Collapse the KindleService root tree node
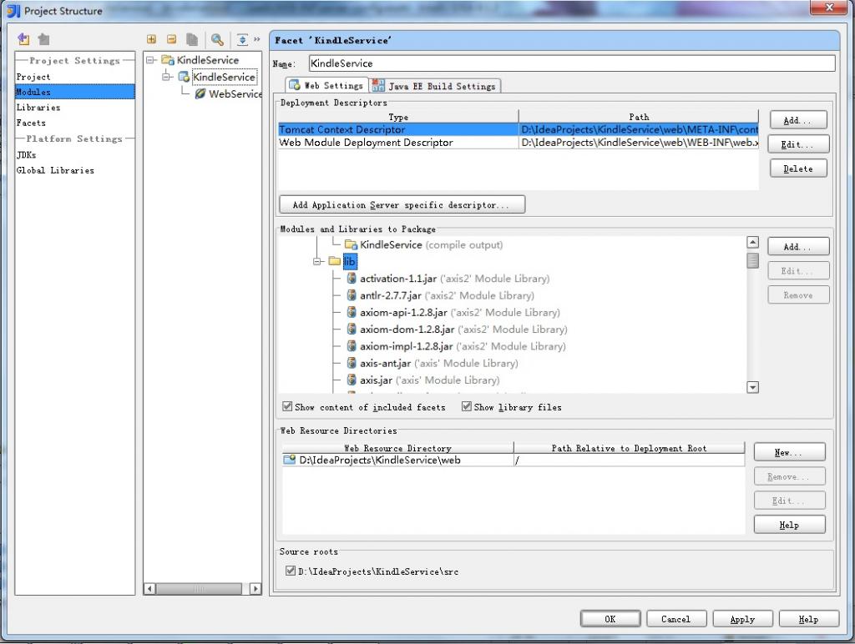 pyautogui.click(x=151, y=60)
